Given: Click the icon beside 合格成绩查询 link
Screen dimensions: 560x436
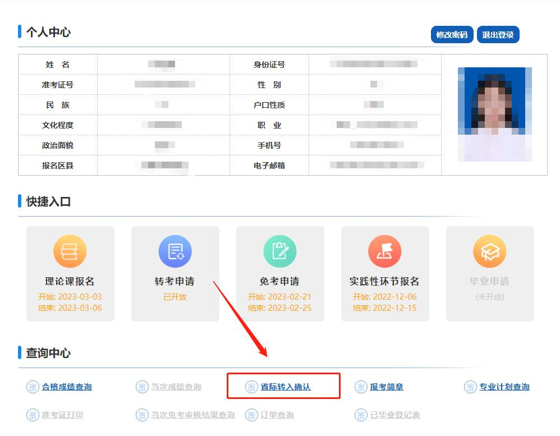Looking at the screenshot, I should tap(31, 387).
